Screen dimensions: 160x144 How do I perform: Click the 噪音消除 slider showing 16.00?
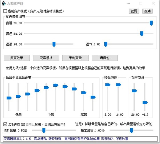point(119,85)
